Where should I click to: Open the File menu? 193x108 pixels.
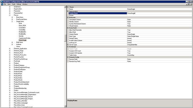(5, 4)
